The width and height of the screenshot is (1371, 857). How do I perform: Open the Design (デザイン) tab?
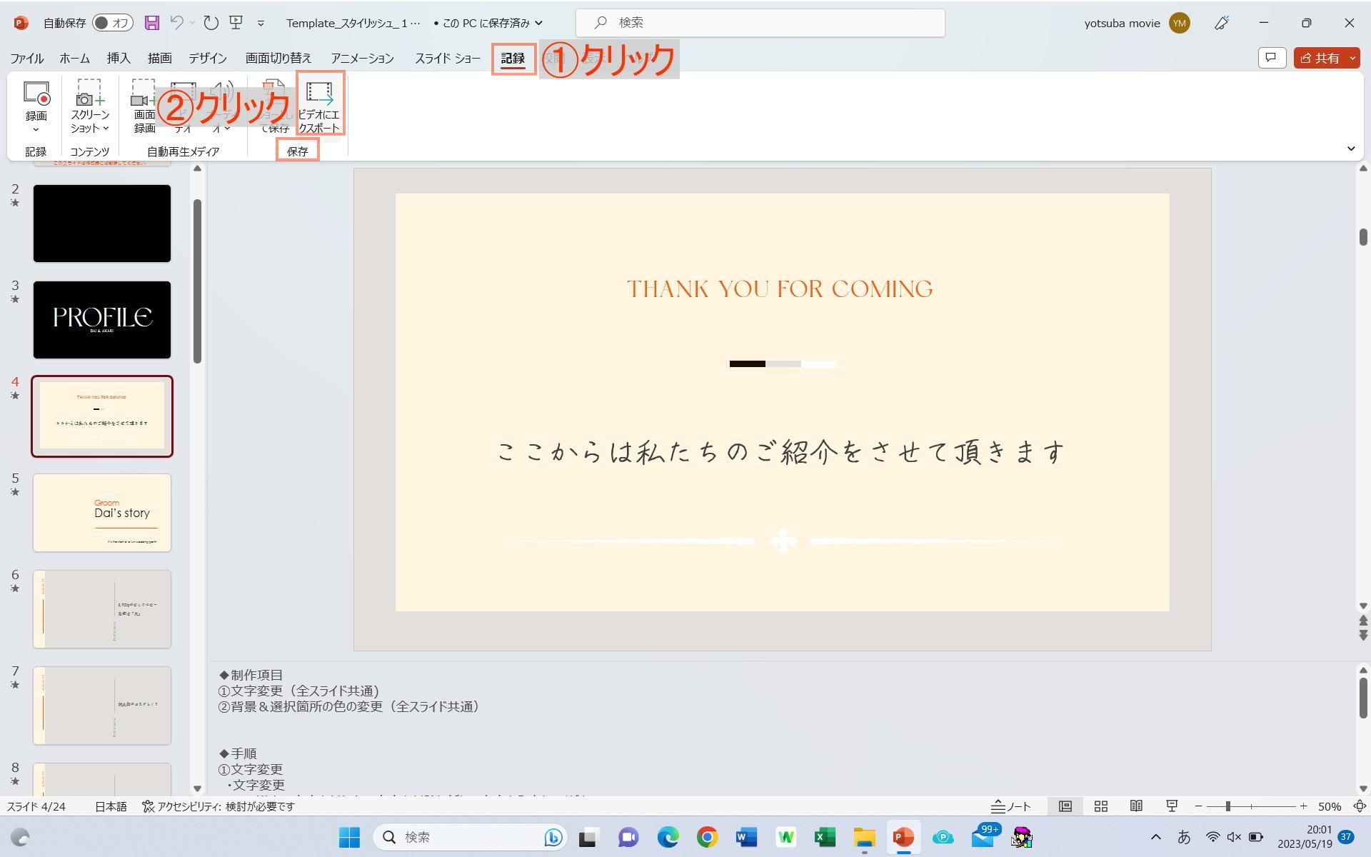pos(207,59)
